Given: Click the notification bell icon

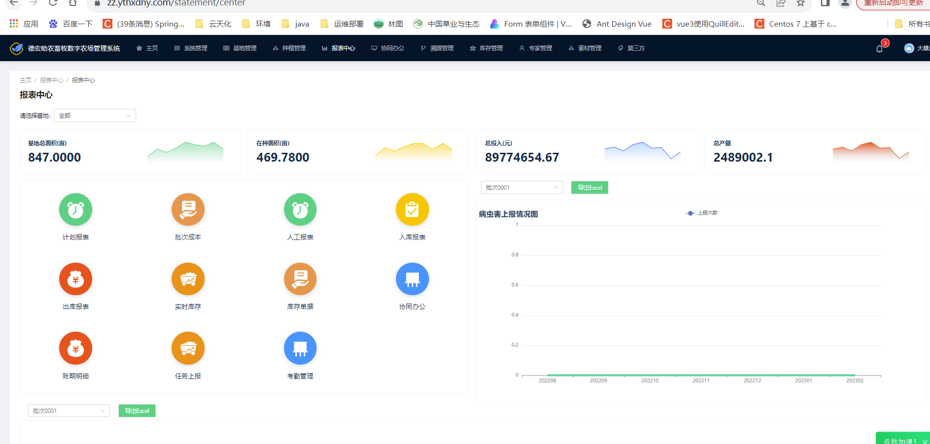Looking at the screenshot, I should (879, 48).
